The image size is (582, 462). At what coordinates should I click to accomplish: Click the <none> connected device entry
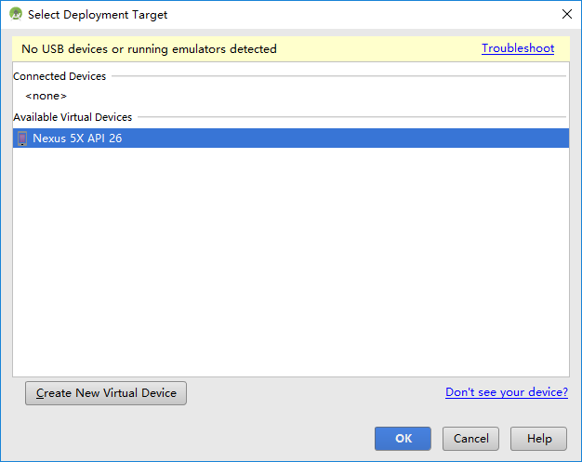pyautogui.click(x=46, y=96)
